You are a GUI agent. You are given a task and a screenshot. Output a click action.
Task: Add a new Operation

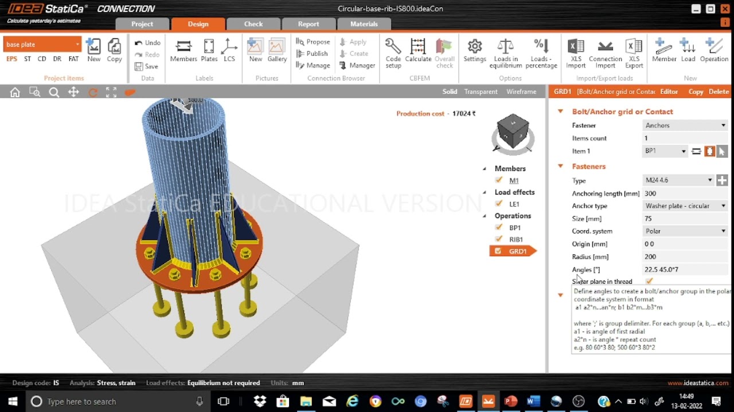coord(714,50)
